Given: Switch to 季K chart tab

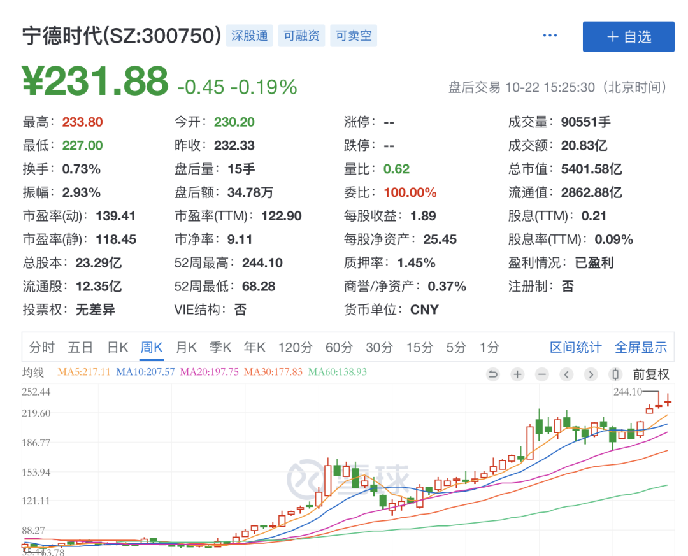Looking at the screenshot, I should (220, 348).
